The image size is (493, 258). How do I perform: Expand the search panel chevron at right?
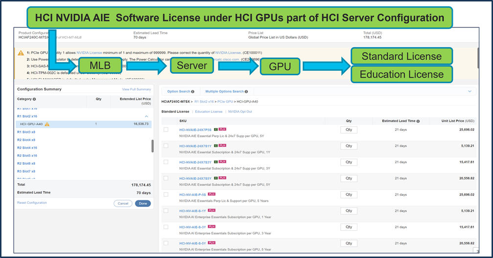tap(470, 91)
